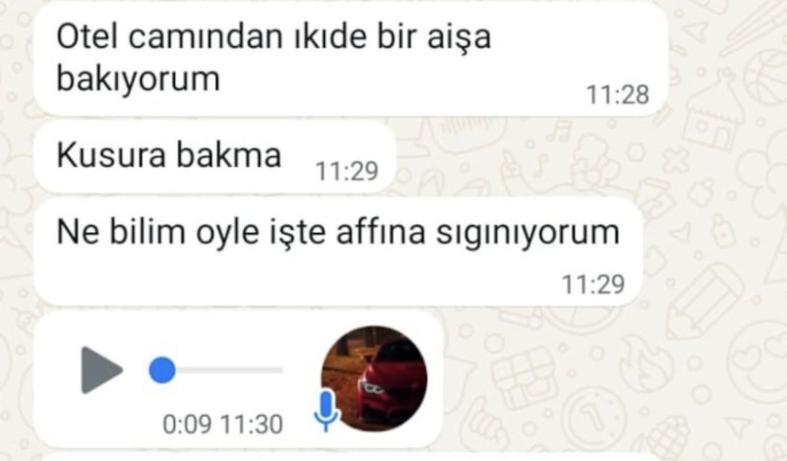
Task: Click the blue microphone icon
Action: pos(327,411)
